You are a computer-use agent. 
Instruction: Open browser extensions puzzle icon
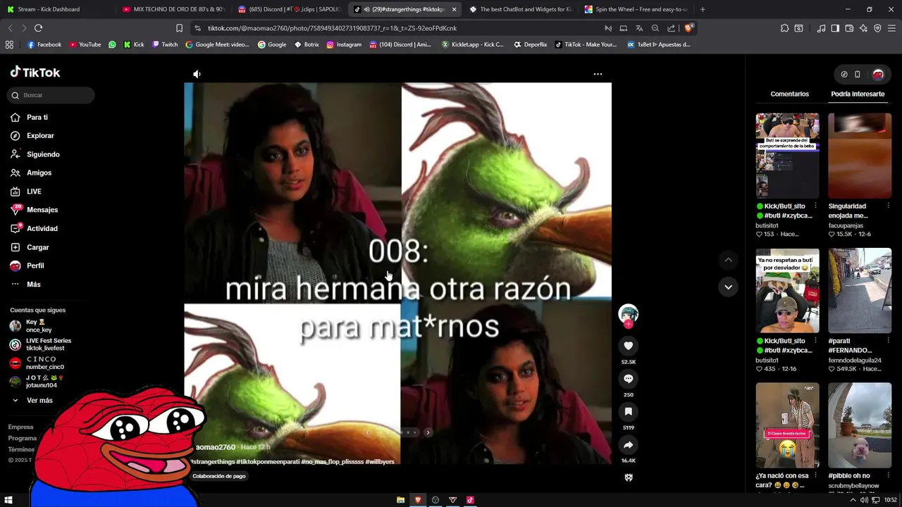point(784,28)
